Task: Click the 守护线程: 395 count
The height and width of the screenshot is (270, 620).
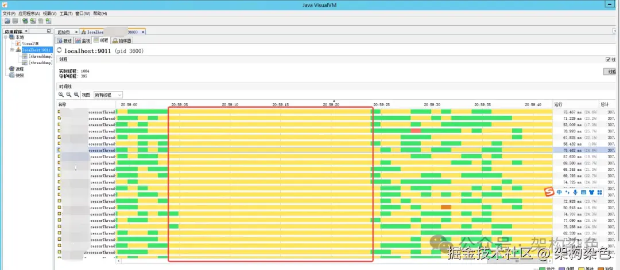Action: pyautogui.click(x=73, y=76)
